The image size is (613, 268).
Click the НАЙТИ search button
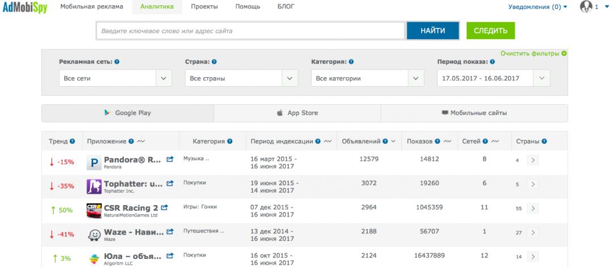[x=433, y=31]
